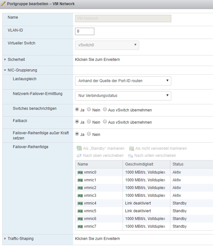Open the Netzwerk-Failover-Ermittlung dropdown
Screen dimensions: 213x248
pos(123,96)
